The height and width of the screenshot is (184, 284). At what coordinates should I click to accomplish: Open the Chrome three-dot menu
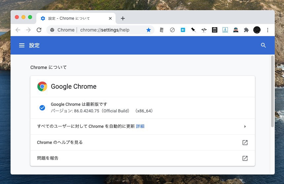click(x=267, y=30)
